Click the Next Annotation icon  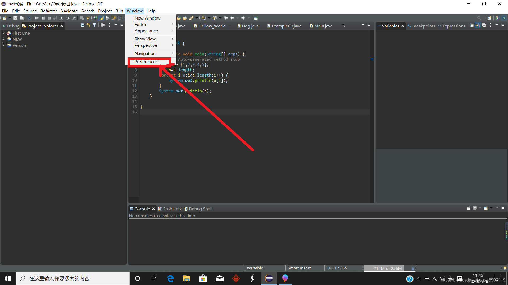pyautogui.click(x=204, y=18)
